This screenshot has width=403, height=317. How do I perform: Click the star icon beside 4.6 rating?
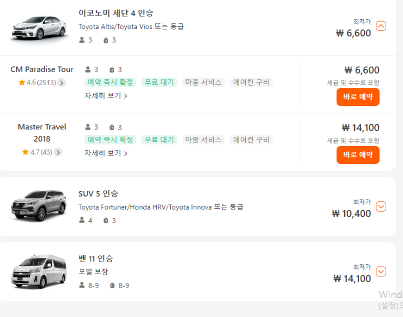(x=22, y=83)
